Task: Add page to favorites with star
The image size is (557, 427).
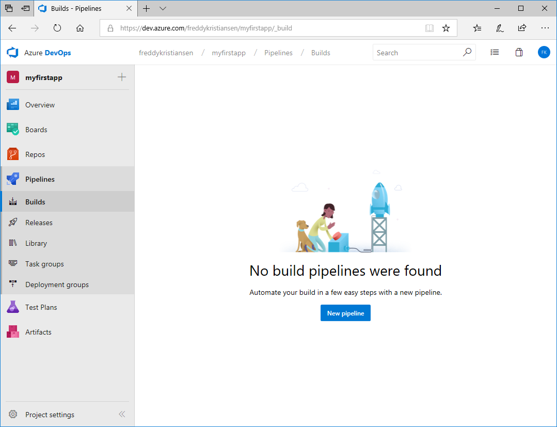Action: coord(446,28)
